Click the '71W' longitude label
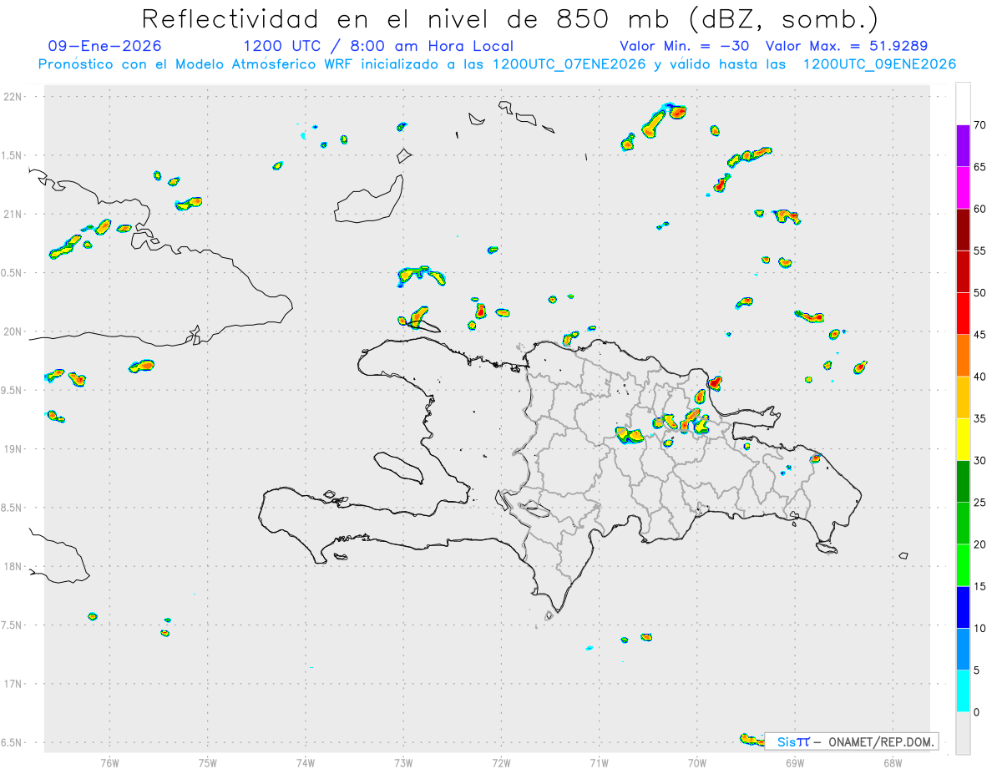1002x774 pixels. pyautogui.click(x=599, y=762)
